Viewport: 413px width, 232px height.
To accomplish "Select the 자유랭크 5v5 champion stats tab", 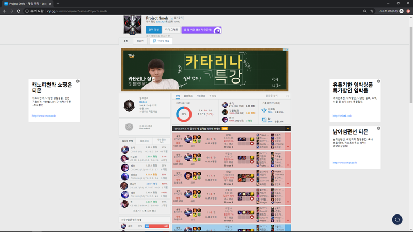I will [x=162, y=141].
